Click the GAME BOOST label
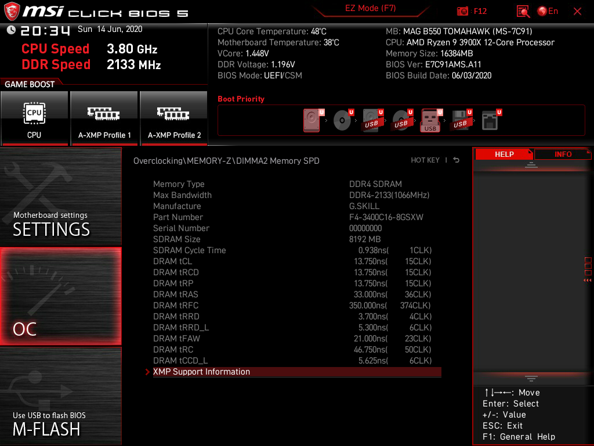 (x=30, y=84)
